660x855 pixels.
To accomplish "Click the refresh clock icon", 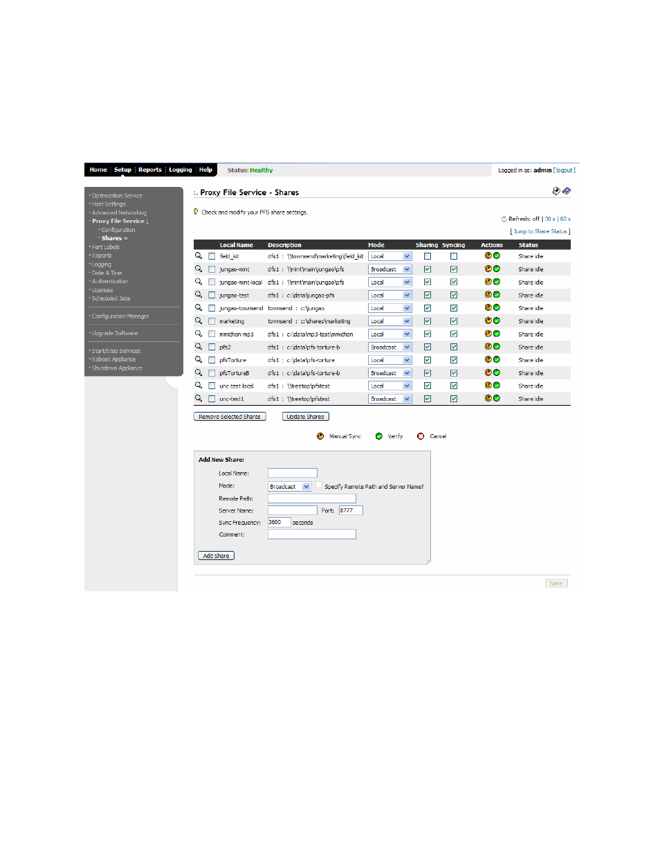I will (x=504, y=219).
